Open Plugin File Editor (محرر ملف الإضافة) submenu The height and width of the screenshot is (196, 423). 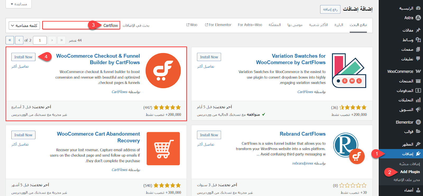point(407,180)
